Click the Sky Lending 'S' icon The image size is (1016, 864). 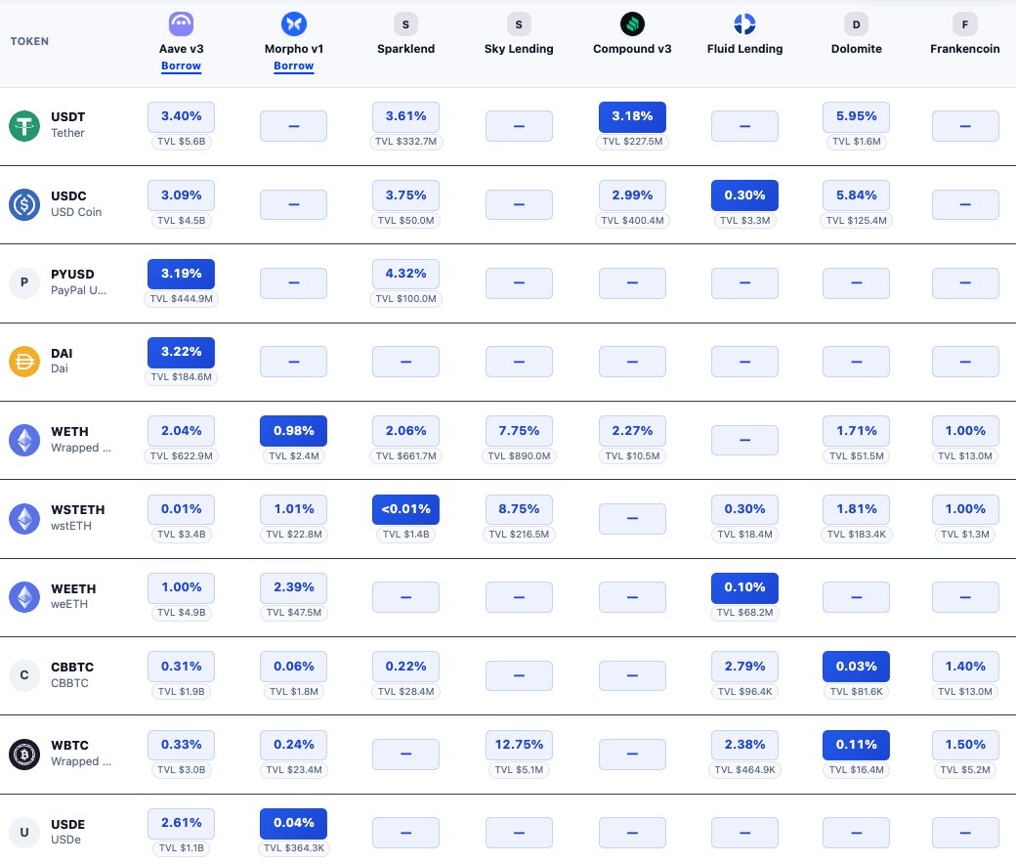point(519,24)
